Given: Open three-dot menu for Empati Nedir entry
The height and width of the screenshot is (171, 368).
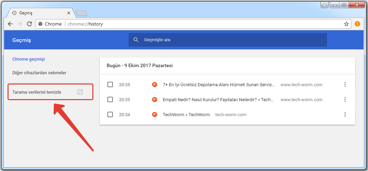Looking at the screenshot, I should 345,99.
